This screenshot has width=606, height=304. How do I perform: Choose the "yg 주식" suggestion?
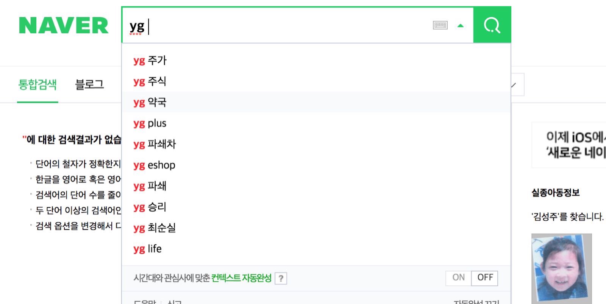point(150,81)
